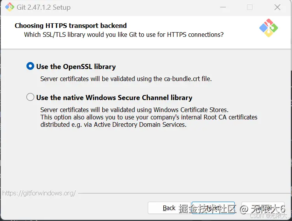The width and height of the screenshot is (292, 221).
Task: Click the "Choosing HTTPS transport backend" heading
Action: [71, 26]
